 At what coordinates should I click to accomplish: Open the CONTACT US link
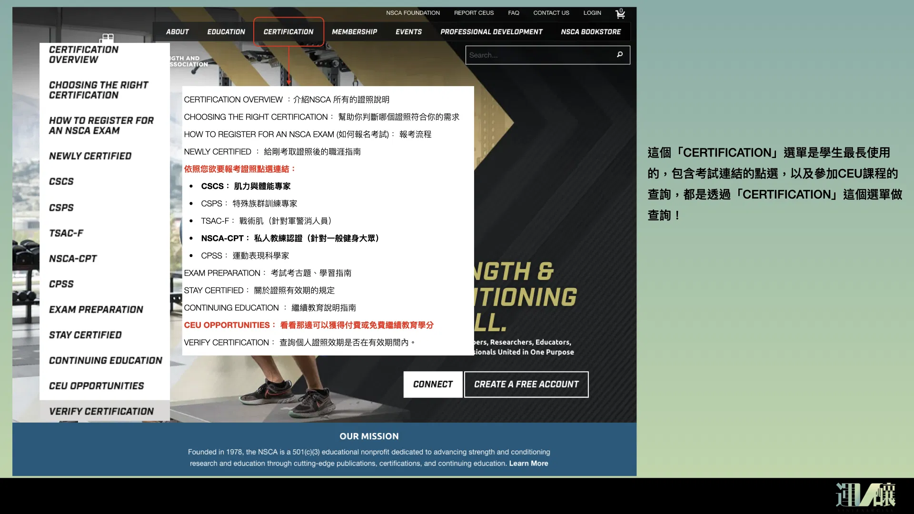[x=551, y=13]
